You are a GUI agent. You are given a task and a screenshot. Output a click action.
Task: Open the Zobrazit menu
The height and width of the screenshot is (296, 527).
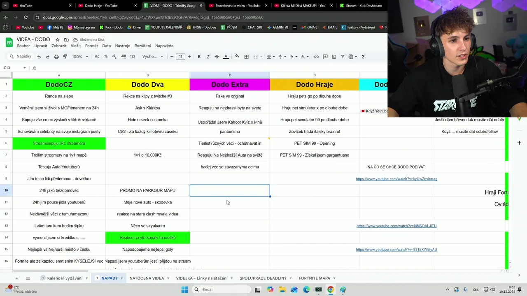59,46
